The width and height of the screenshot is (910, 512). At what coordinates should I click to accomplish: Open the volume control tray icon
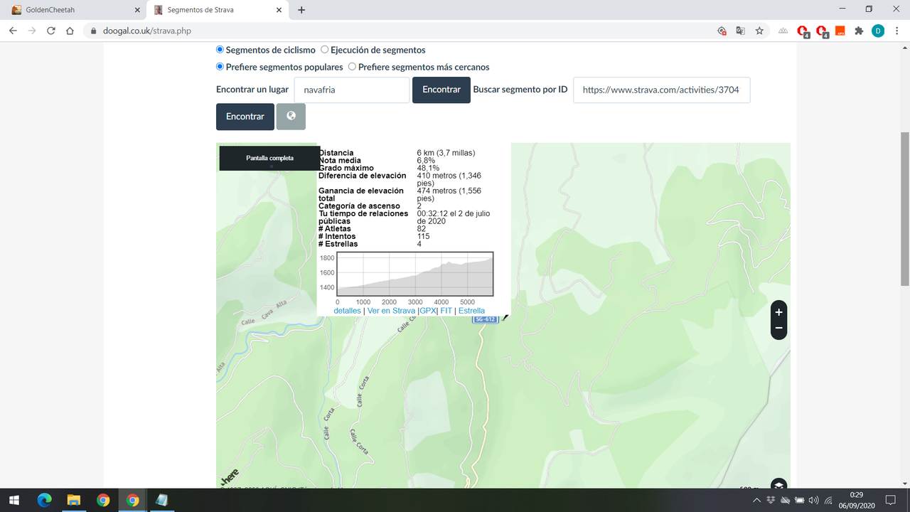pos(813,500)
